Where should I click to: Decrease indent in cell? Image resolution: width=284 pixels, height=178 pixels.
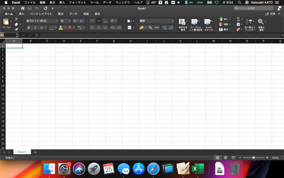113,28
